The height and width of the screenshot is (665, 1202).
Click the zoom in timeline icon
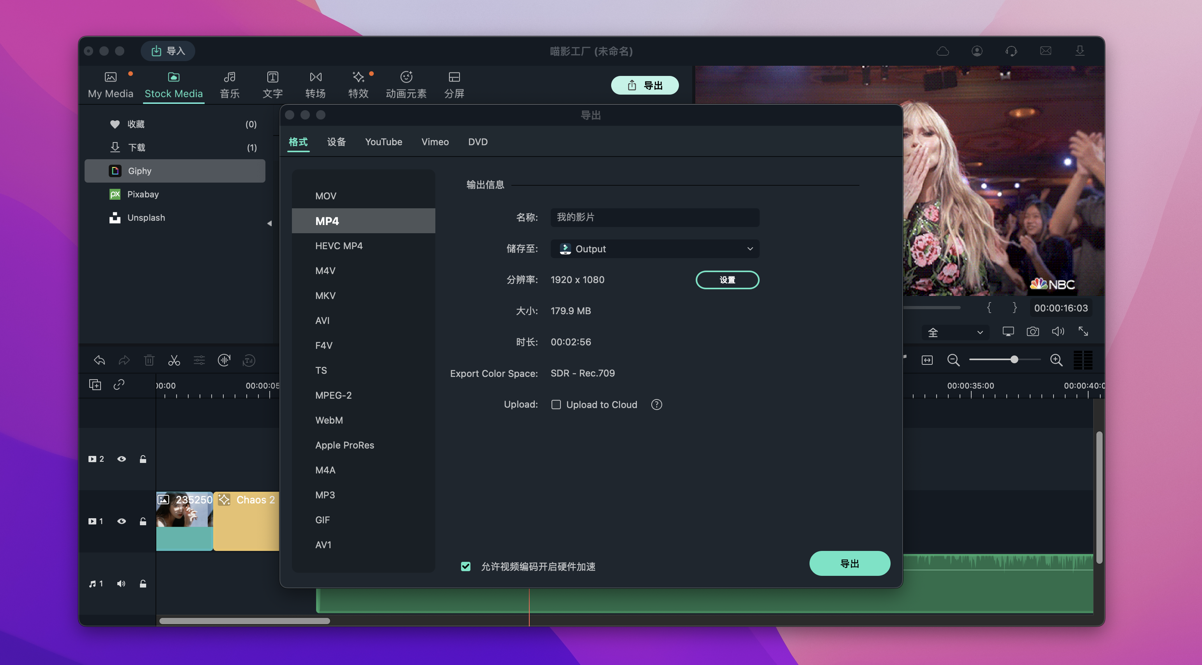1056,360
